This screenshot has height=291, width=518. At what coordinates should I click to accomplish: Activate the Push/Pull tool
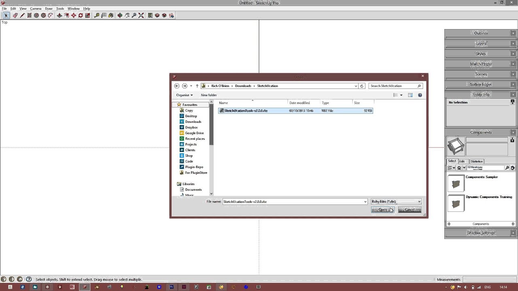coord(59,15)
